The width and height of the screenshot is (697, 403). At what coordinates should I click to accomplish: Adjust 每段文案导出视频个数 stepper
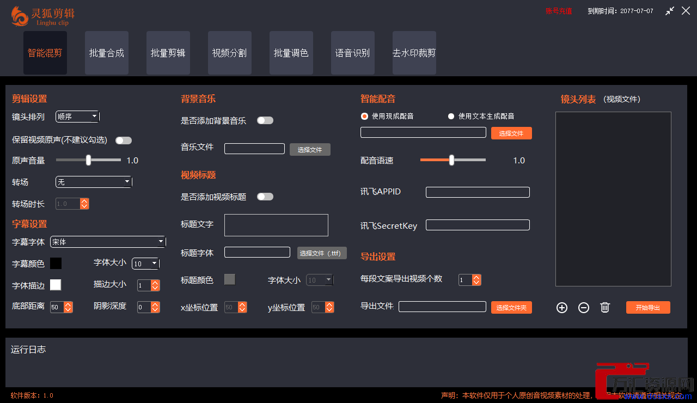(476, 280)
